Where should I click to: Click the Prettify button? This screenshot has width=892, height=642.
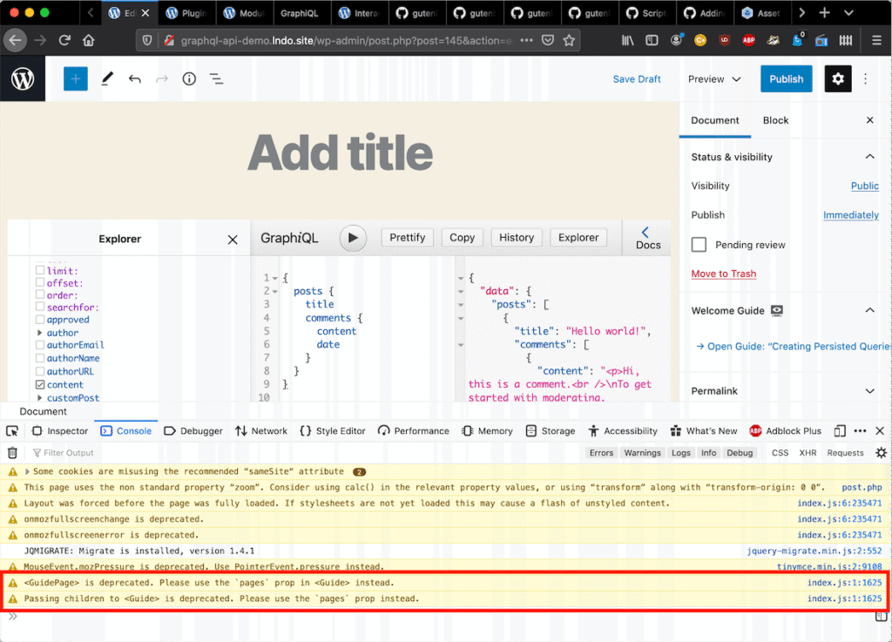pyautogui.click(x=408, y=238)
